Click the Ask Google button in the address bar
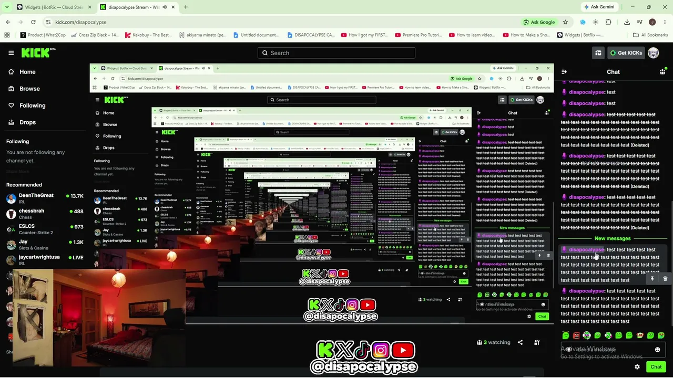This screenshot has height=378, width=673. (x=539, y=22)
